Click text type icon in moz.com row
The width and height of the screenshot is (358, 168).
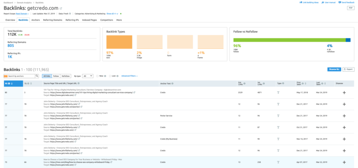tap(278, 162)
